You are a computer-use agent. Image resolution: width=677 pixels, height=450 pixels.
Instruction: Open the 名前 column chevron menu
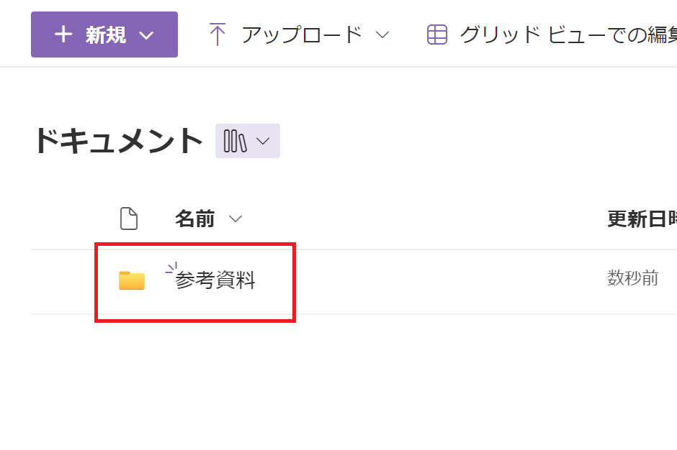(236, 219)
